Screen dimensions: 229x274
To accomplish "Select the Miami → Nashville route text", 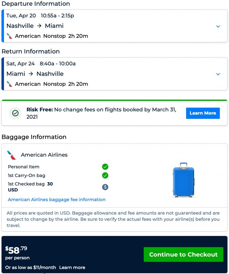I will point(35,74).
